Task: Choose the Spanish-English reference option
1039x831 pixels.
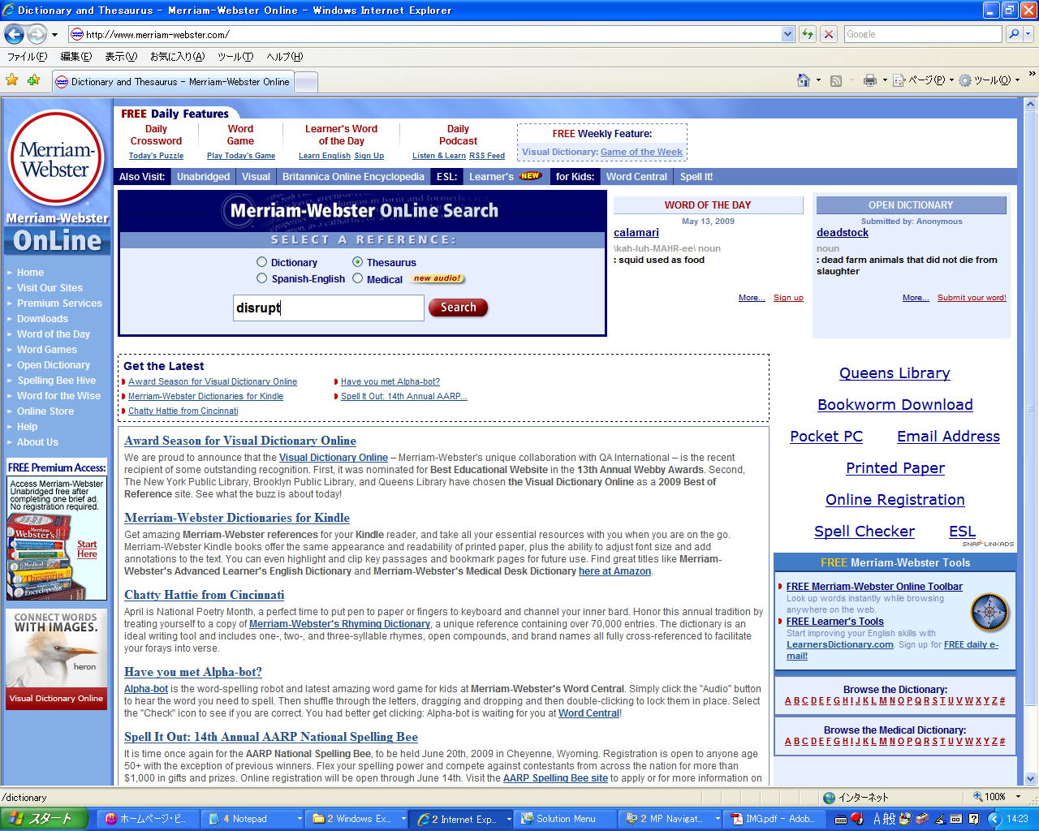Action: point(261,278)
